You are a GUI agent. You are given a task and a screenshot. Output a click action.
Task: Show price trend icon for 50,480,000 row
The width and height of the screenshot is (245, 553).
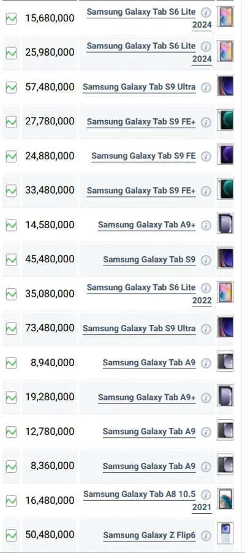pyautogui.click(x=11, y=535)
